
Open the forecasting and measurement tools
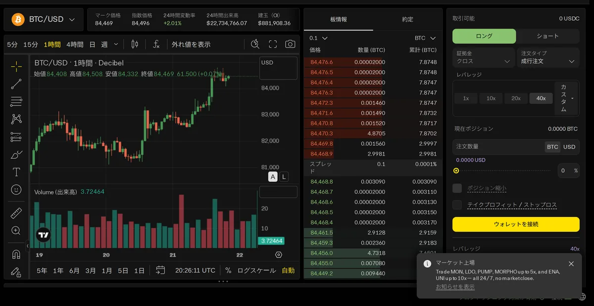pyautogui.click(x=16, y=137)
